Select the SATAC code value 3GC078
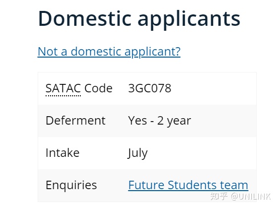The image size is (278, 208). point(150,88)
